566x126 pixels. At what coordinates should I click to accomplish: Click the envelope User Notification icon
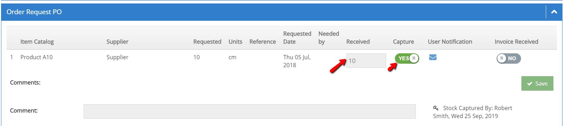[x=433, y=57]
